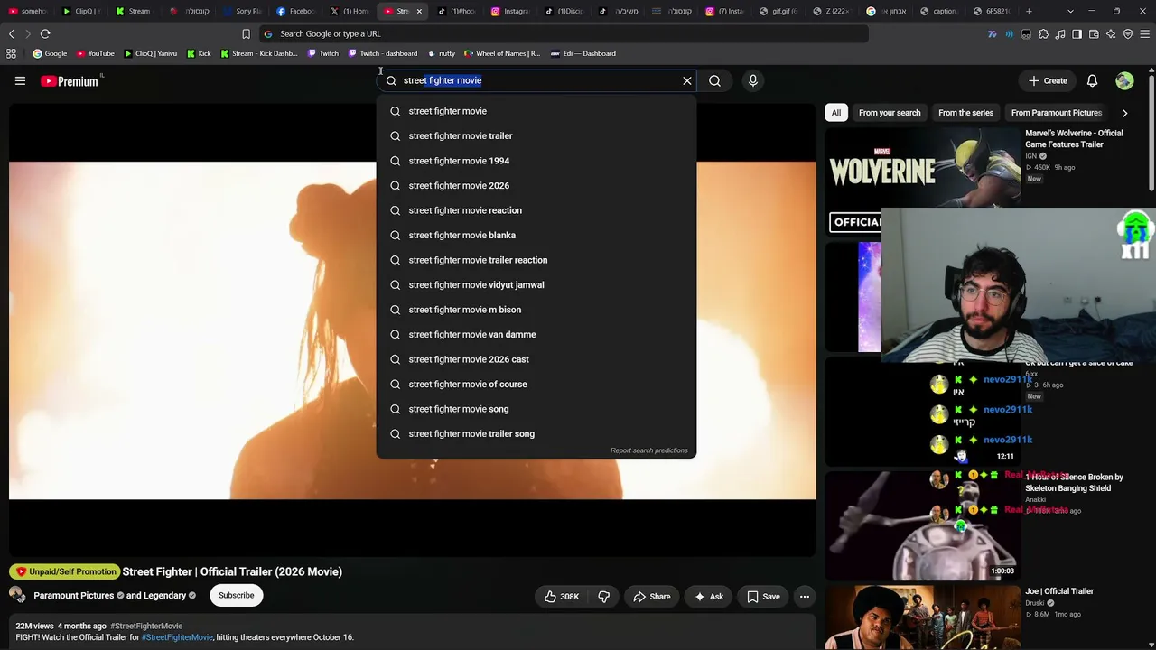
Task: Open the Paramount Pictures channel avatar
Action: (x=17, y=595)
